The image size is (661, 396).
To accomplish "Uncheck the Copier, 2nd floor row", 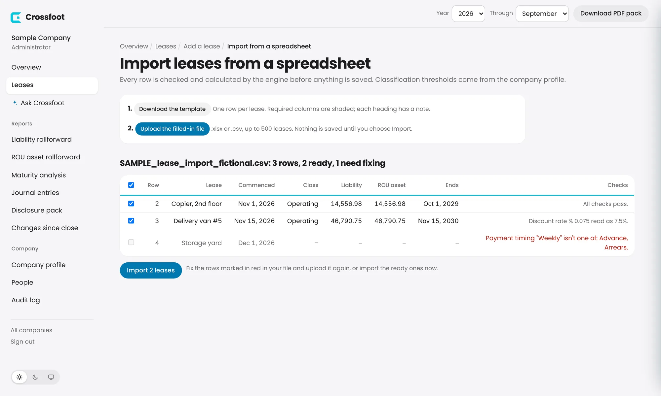I will (131, 204).
